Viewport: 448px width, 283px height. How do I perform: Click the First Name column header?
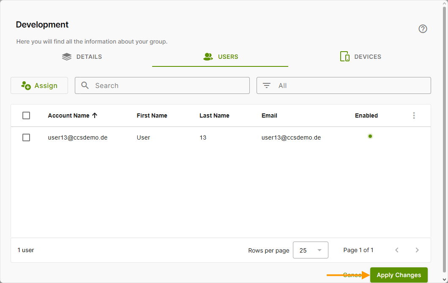point(152,115)
